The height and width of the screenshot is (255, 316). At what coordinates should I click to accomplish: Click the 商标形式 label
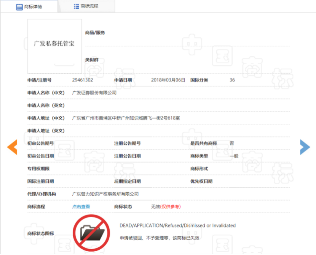point(199,169)
